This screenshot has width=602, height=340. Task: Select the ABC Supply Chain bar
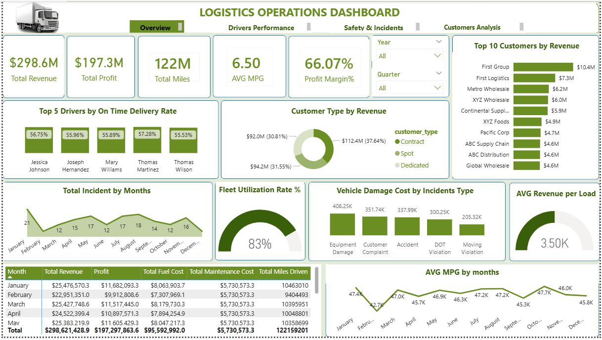527,144
